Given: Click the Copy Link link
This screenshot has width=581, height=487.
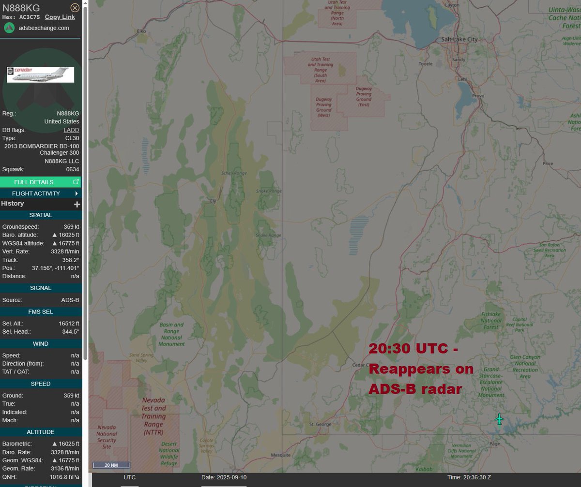Looking at the screenshot, I should (x=60, y=17).
